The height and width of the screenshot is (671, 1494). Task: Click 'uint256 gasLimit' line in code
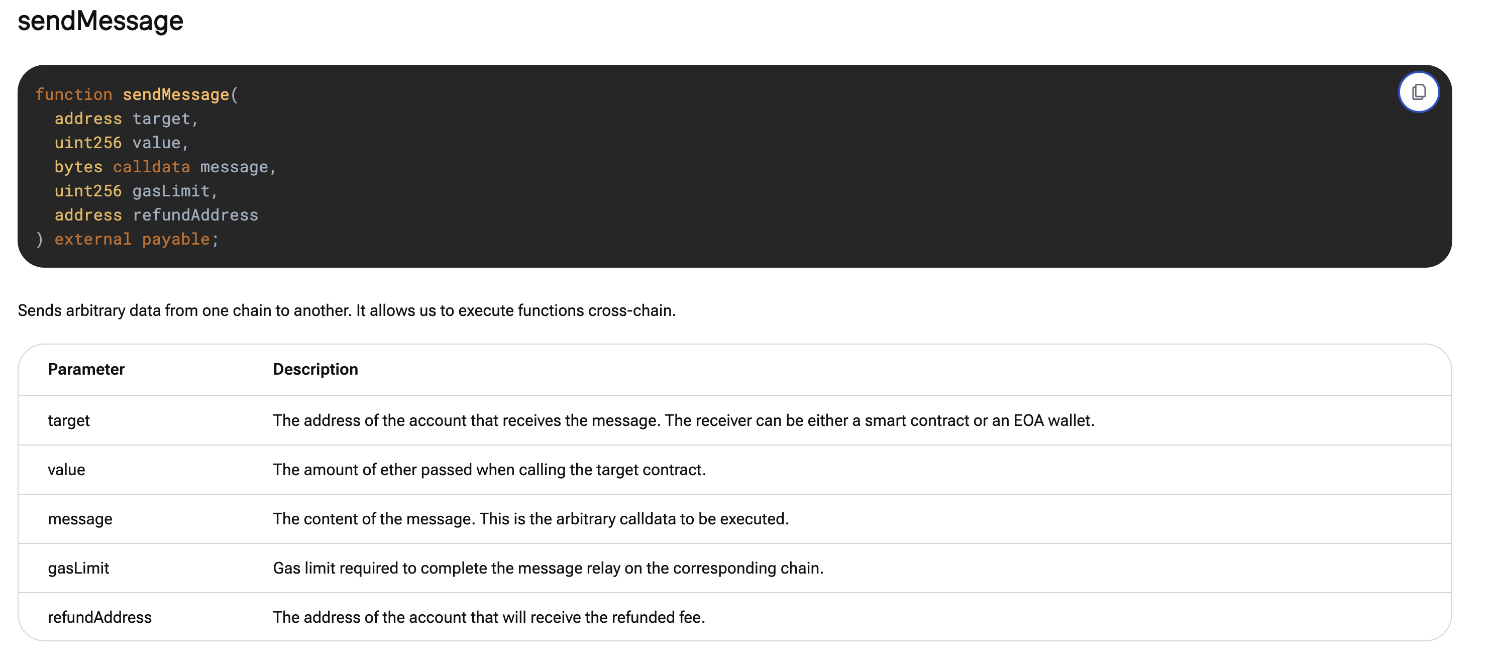135,191
